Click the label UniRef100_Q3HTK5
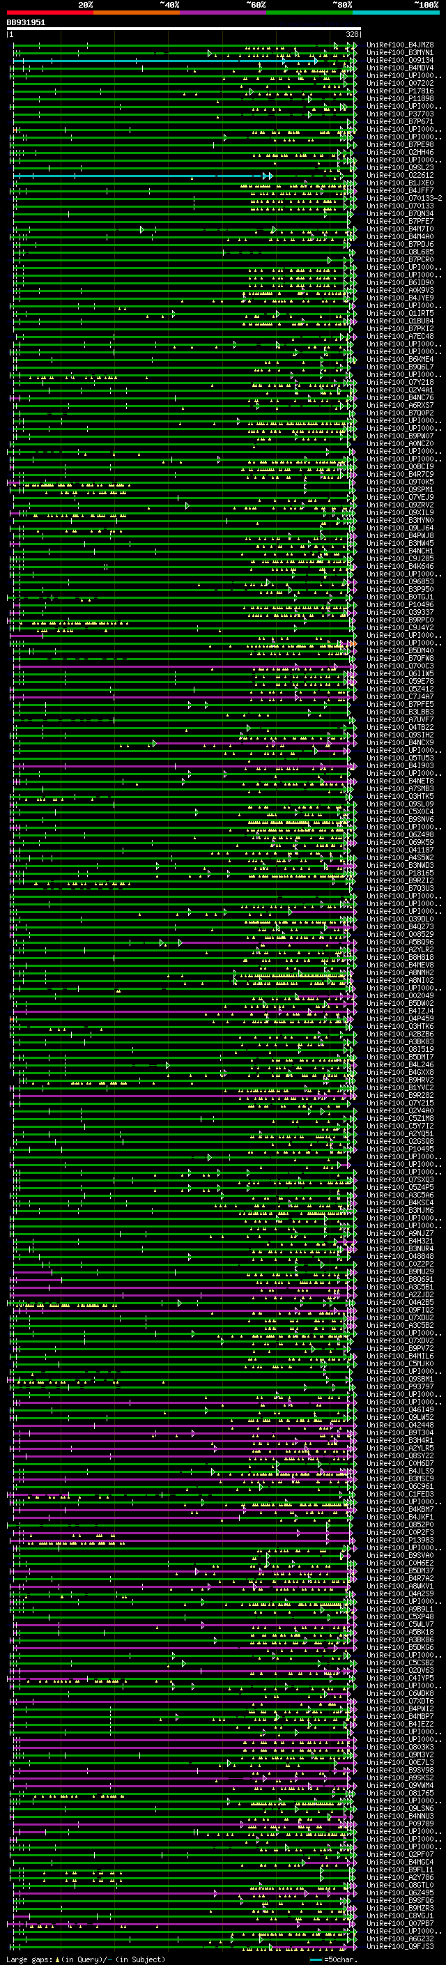This screenshot has height=1965, width=446. [400, 796]
